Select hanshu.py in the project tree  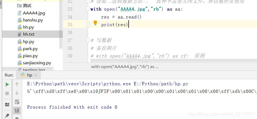pyautogui.click(x=33, y=20)
